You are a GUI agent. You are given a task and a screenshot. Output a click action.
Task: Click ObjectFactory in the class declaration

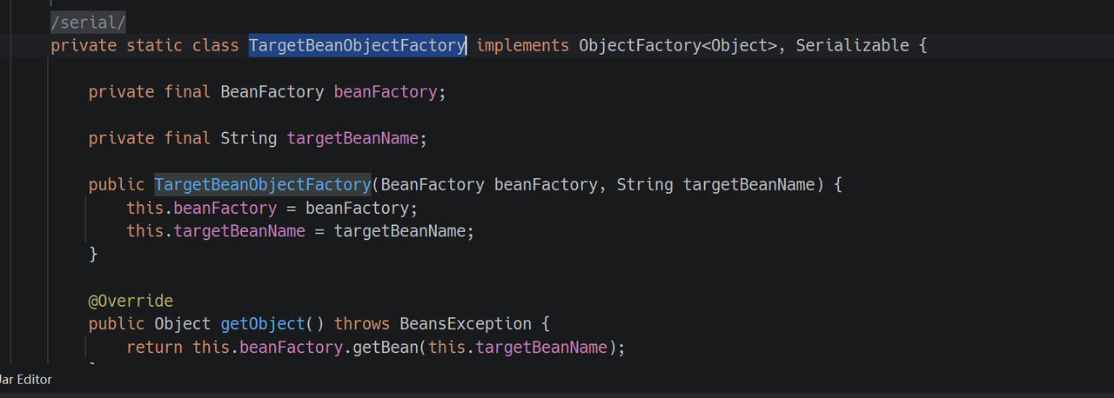pos(640,45)
